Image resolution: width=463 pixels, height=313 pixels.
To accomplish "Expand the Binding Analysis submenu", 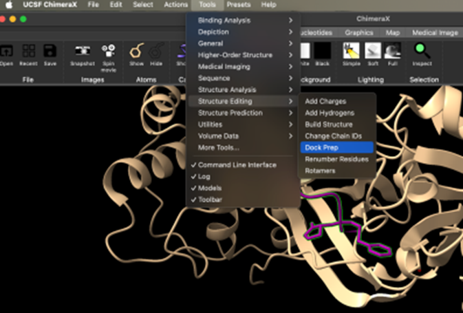I will pos(244,21).
